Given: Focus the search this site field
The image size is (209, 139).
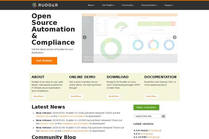Looking at the screenshot, I should (x=147, y=116).
